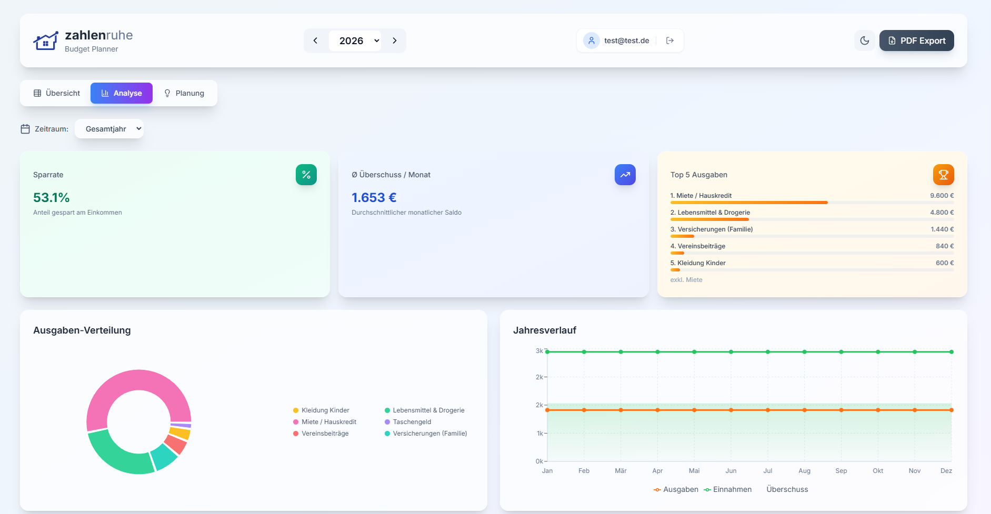Click the Miete / Hauskredit progress bar
This screenshot has width=991, height=514.
pyautogui.click(x=749, y=202)
